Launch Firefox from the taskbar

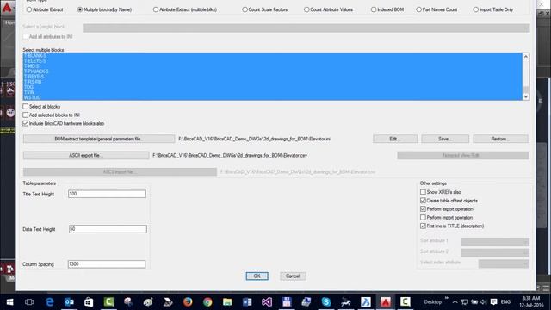[x=188, y=302]
